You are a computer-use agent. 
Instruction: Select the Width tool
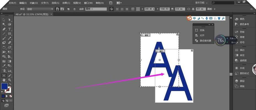tap(4, 52)
